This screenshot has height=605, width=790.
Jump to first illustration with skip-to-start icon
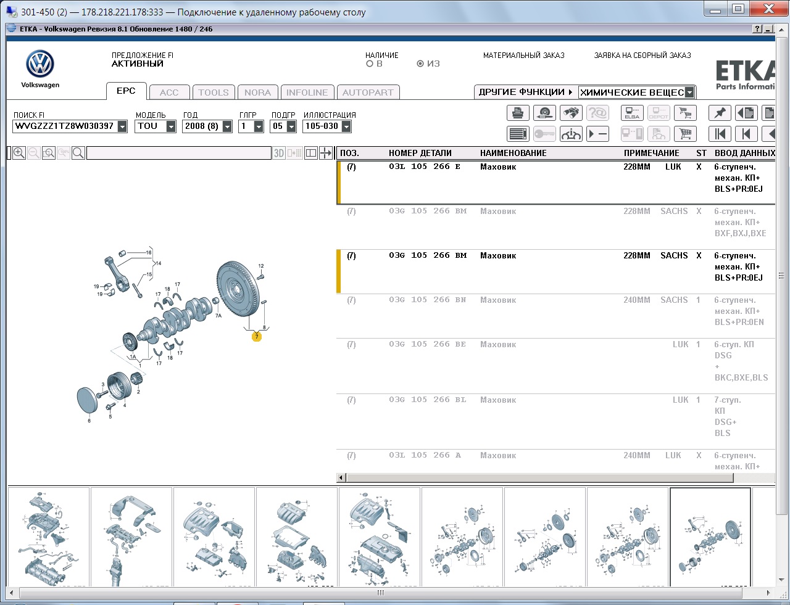pos(720,134)
